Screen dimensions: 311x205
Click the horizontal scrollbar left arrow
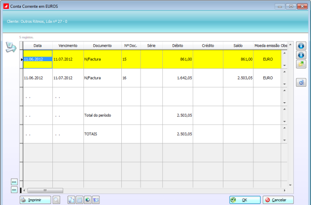24,190
